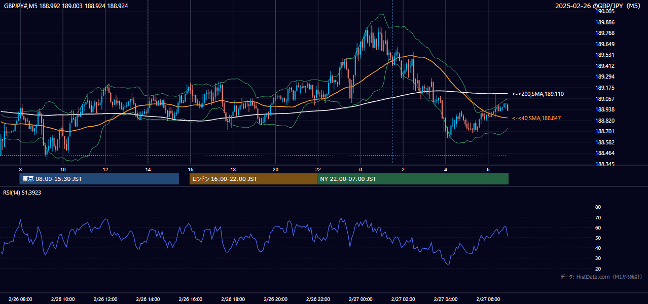Click the hour 22 tick under the price chart
Screen dimensions: 648x304
point(318,169)
